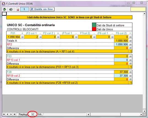148x118 pixels.
Task: Click horizontal scrollbar left arrow
Action: (x=88, y=114)
